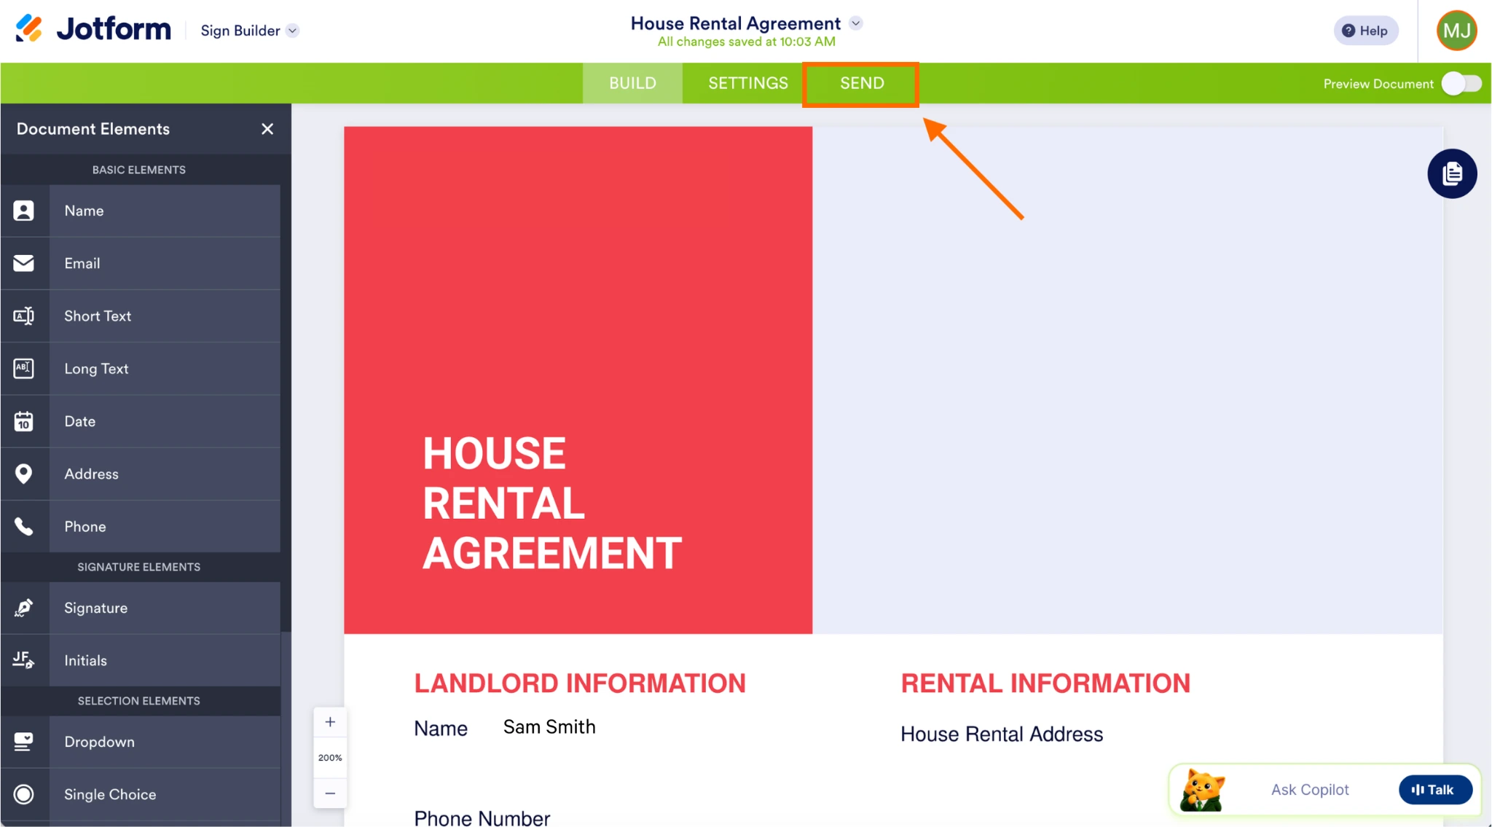Close the Document Elements panel
The image size is (1492, 827).
click(267, 129)
